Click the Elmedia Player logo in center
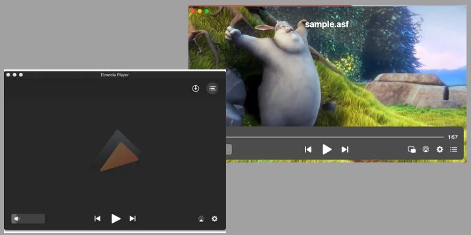This screenshot has height=235, width=471. click(x=116, y=151)
